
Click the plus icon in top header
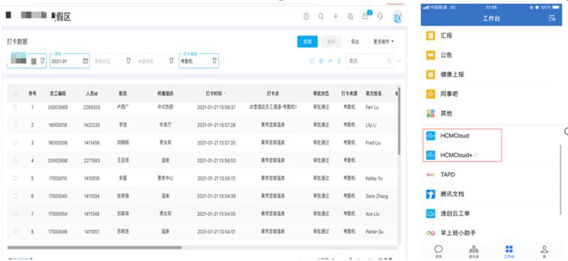pyautogui.click(x=336, y=16)
